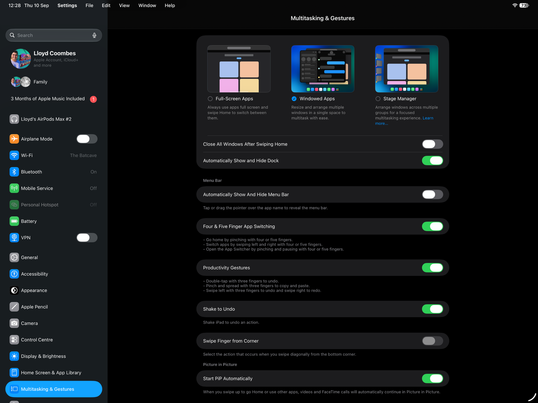This screenshot has height=403, width=538.
Task: Open the Lloyd Coombes Apple Account row
Action: [54, 59]
